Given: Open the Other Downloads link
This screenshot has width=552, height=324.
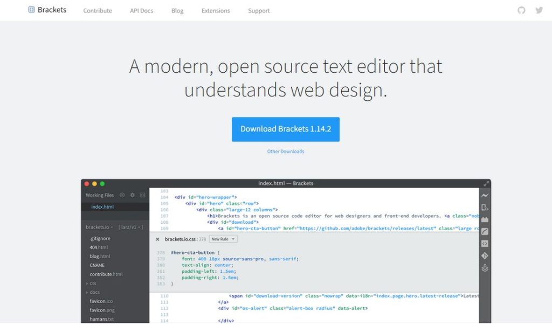Looking at the screenshot, I should [x=285, y=151].
